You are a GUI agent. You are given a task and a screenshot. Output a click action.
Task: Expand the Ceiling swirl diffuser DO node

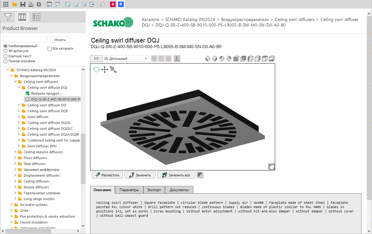(19, 105)
